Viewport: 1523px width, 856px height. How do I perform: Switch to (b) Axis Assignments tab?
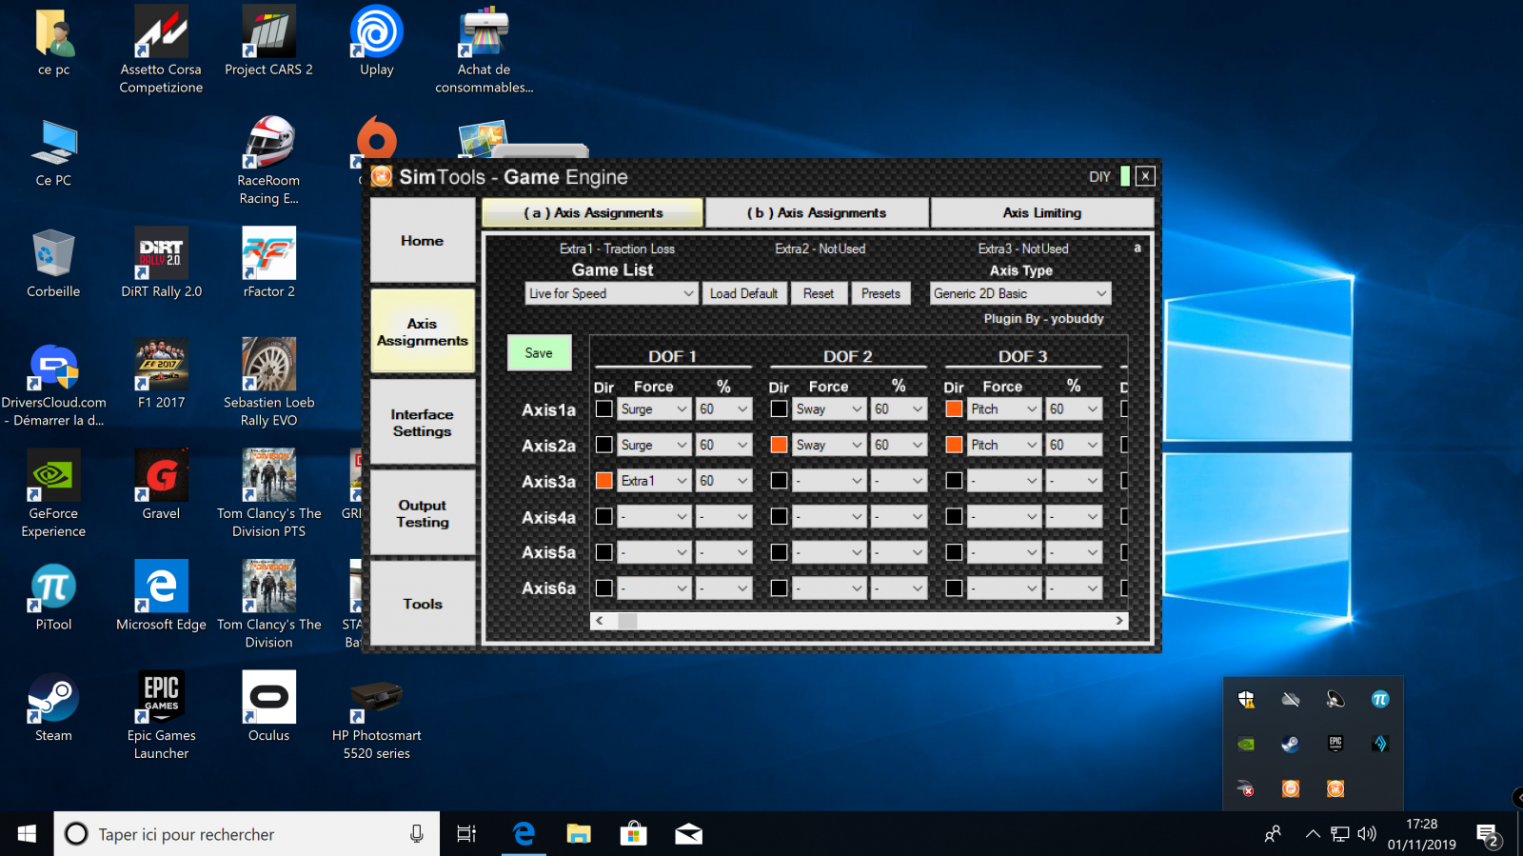tap(817, 212)
